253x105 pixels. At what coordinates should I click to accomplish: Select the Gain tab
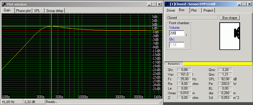8,10
